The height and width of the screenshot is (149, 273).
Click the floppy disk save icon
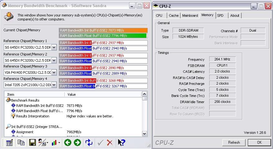pos(32,142)
